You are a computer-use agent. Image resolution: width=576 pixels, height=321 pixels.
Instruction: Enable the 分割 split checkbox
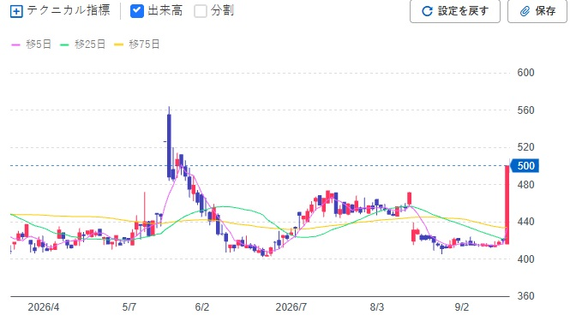(201, 10)
